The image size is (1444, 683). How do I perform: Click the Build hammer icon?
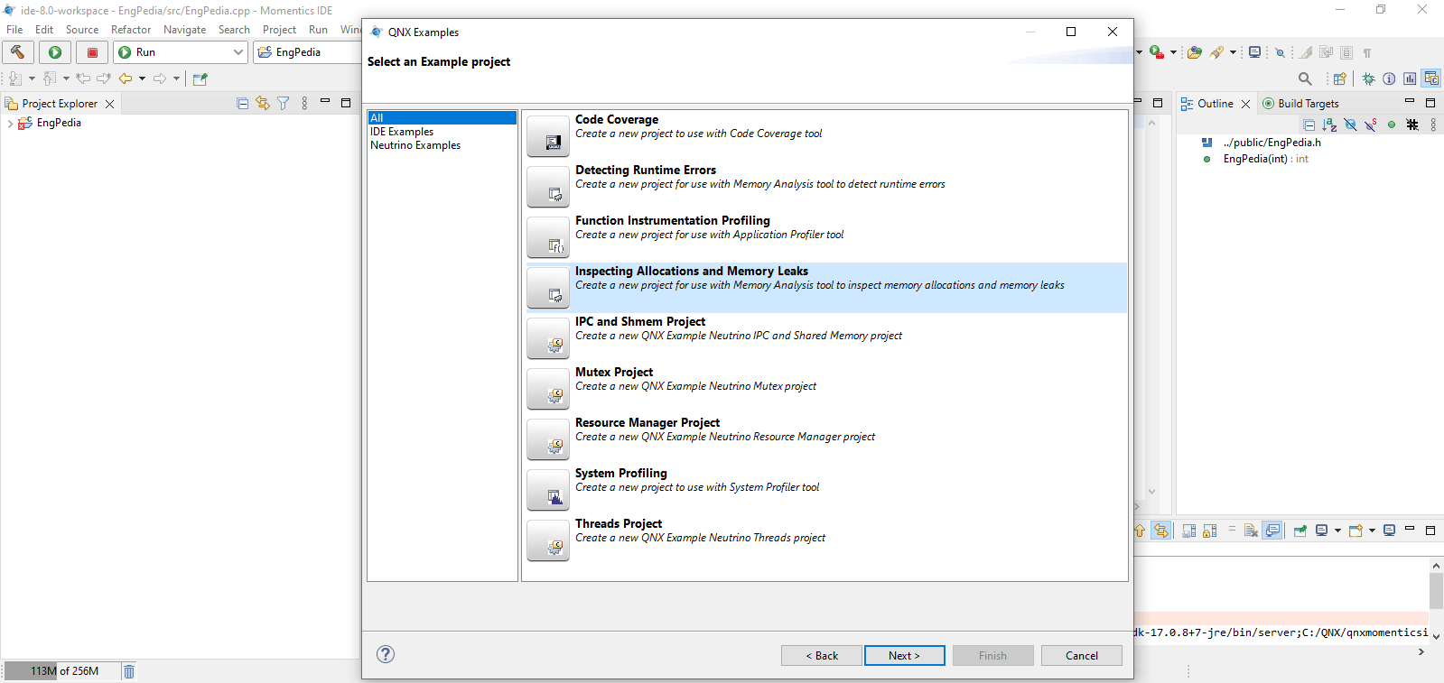17,52
